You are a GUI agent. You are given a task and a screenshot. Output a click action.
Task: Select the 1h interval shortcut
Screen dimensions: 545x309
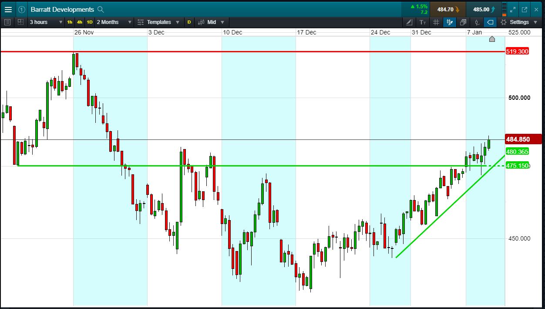(x=70, y=22)
